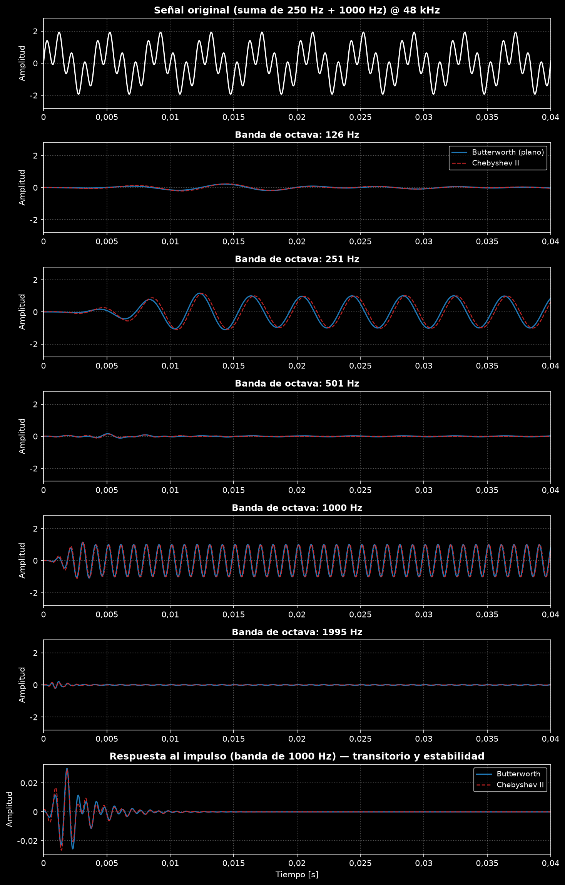Viewport: 565px width, 885px height.
Task: Click the 'Tiempo [s]' x-axis label
Action: point(297,875)
